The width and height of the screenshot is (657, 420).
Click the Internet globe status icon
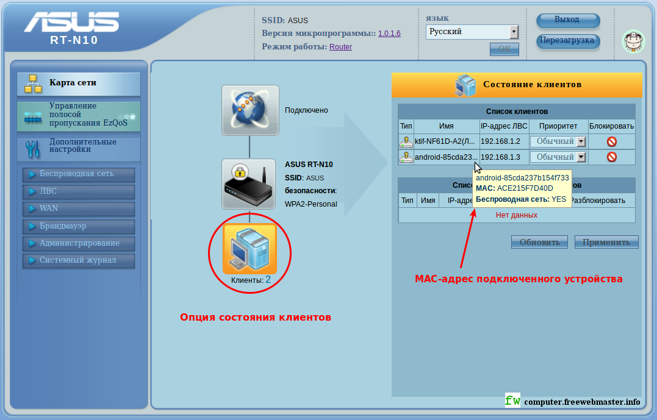tap(250, 110)
